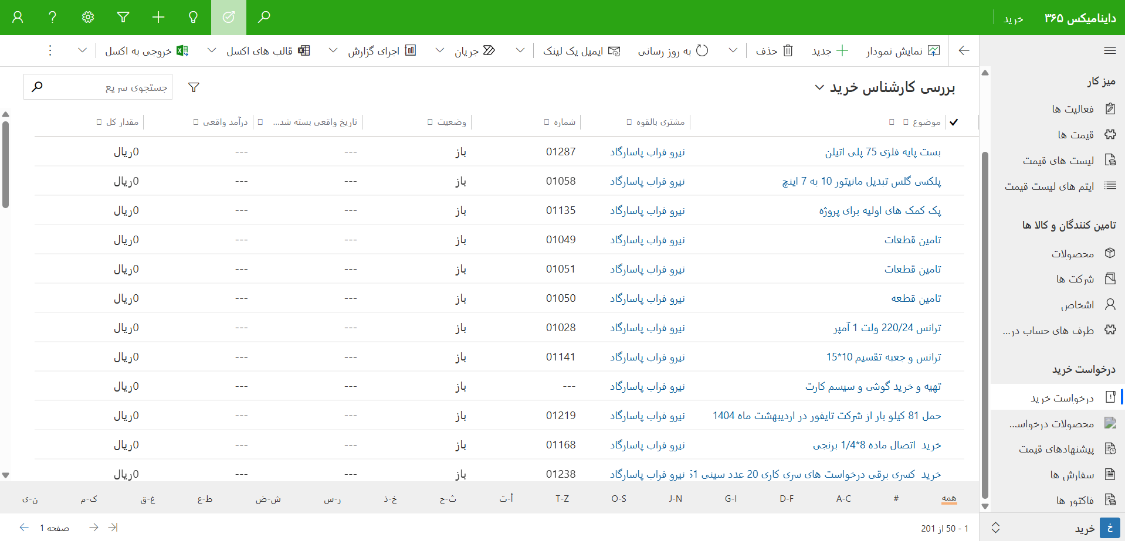Open dropdown arrow next to خروجی به اکسل

click(x=83, y=51)
